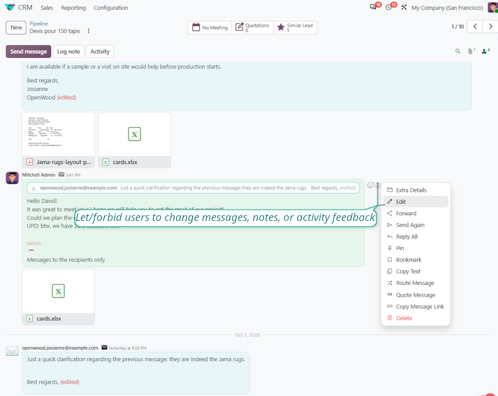Click the '3:41 PM' message timestamp
Image resolution: width=498 pixels, height=396 pixels.
click(x=73, y=175)
